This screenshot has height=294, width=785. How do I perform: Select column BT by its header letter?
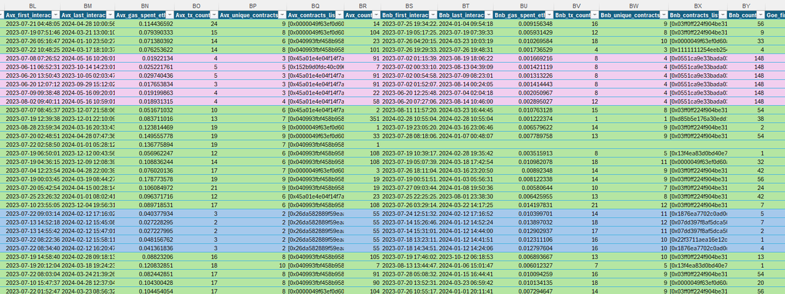coord(466,5)
